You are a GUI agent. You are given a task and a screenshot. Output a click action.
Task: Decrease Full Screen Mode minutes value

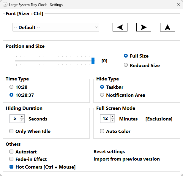coord(112,120)
